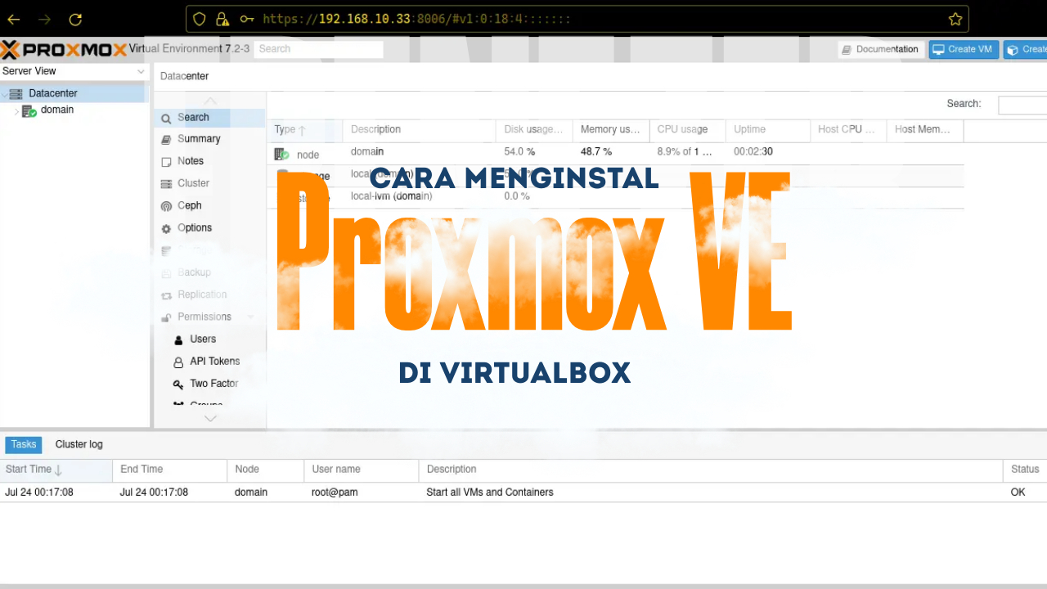Viewport: 1047px width, 589px height.
Task: Click the Users person icon
Action: (x=179, y=339)
